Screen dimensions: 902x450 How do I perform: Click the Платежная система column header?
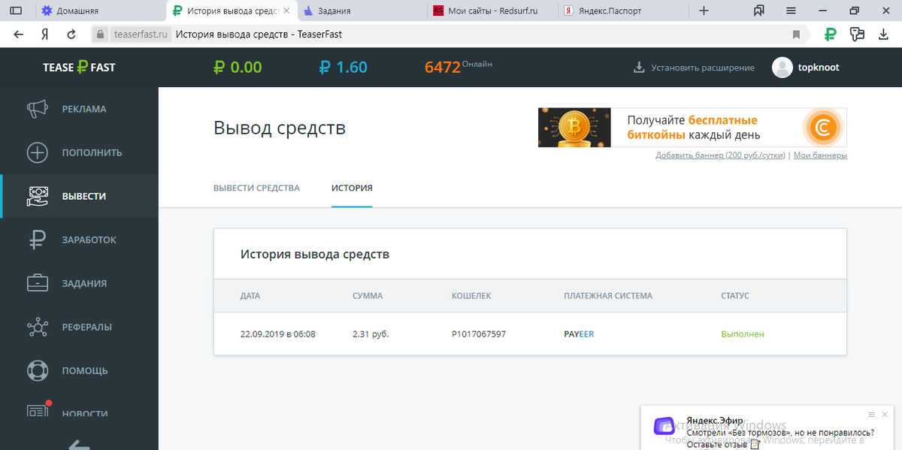(608, 296)
